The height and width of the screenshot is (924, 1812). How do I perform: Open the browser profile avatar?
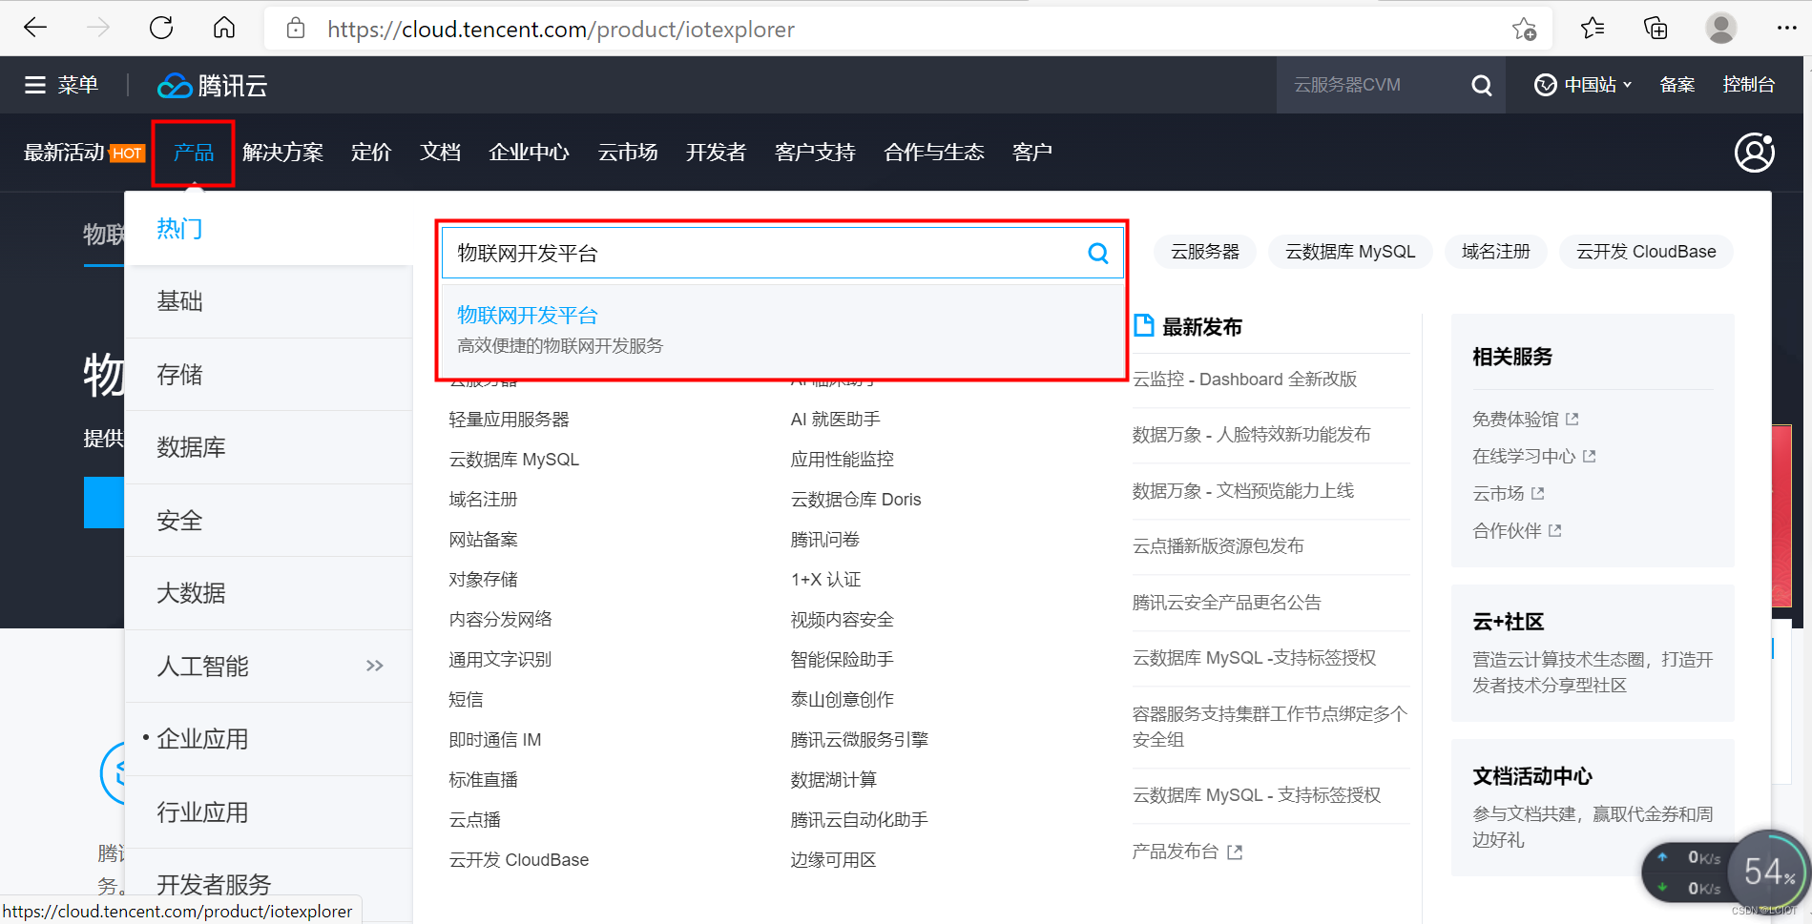tap(1720, 29)
